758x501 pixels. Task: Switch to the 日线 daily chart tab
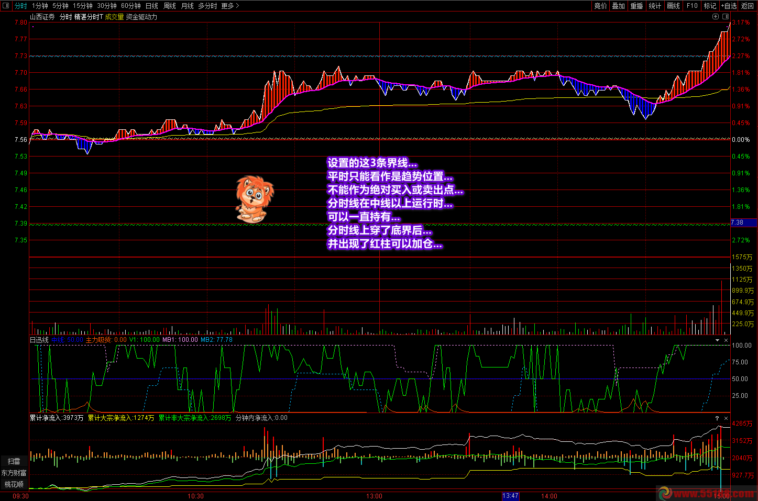[151, 6]
